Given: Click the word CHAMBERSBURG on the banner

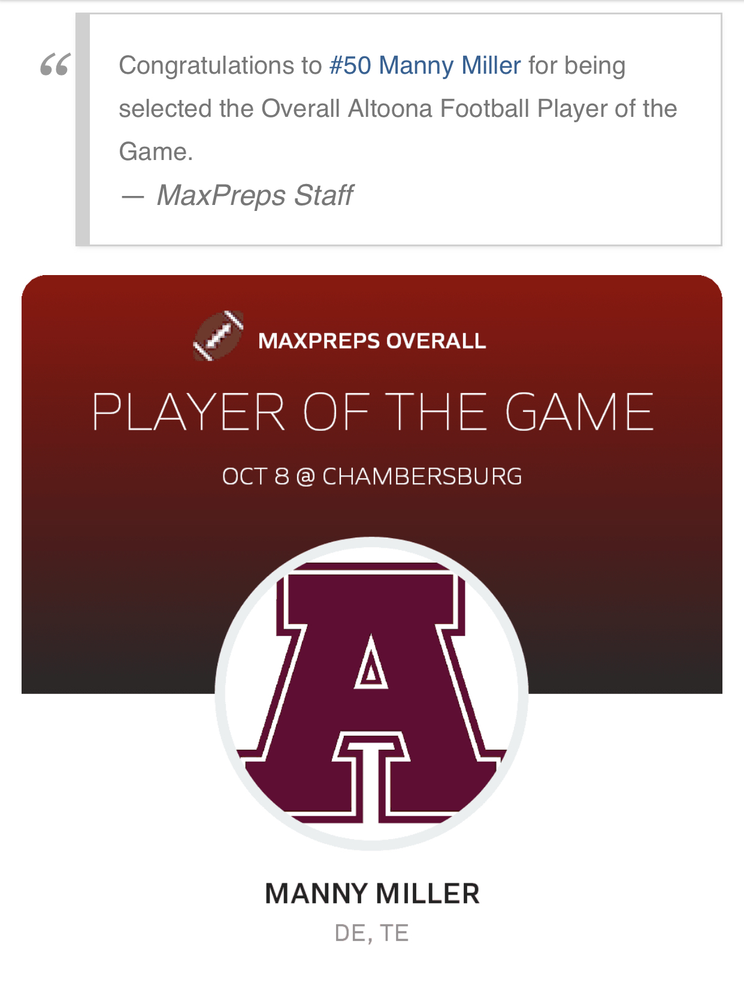Looking at the screenshot, I should (x=422, y=476).
